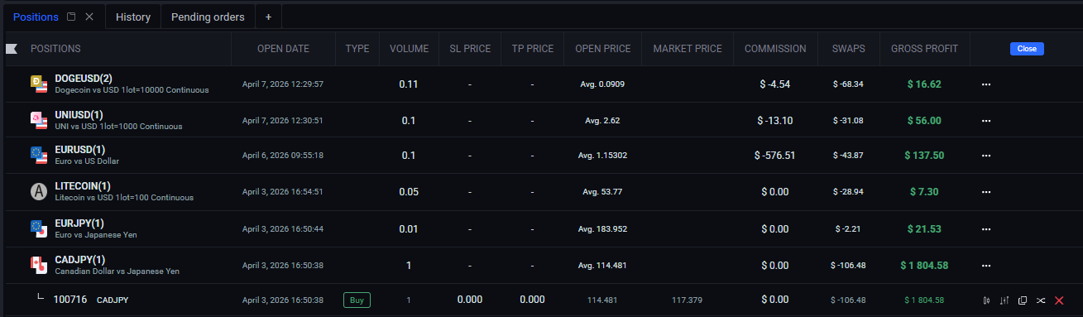The width and height of the screenshot is (1083, 317).
Task: Click the EURUSD commission $ -576.51
Action: tap(774, 156)
